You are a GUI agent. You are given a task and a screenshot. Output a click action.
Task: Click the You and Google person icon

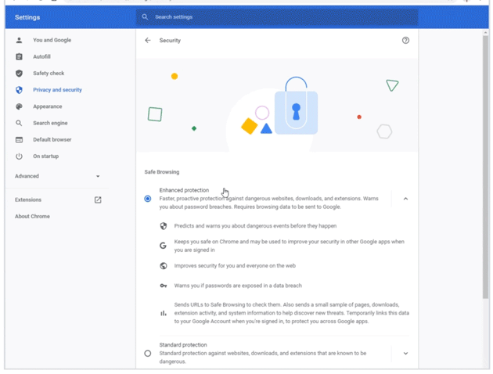[20, 40]
